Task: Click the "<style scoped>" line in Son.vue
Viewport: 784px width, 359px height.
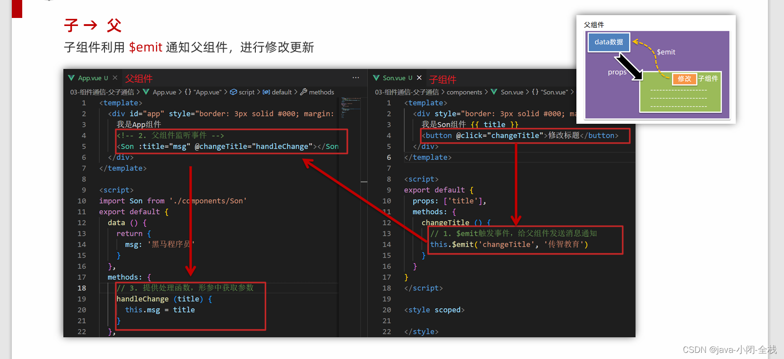Action: (434, 310)
